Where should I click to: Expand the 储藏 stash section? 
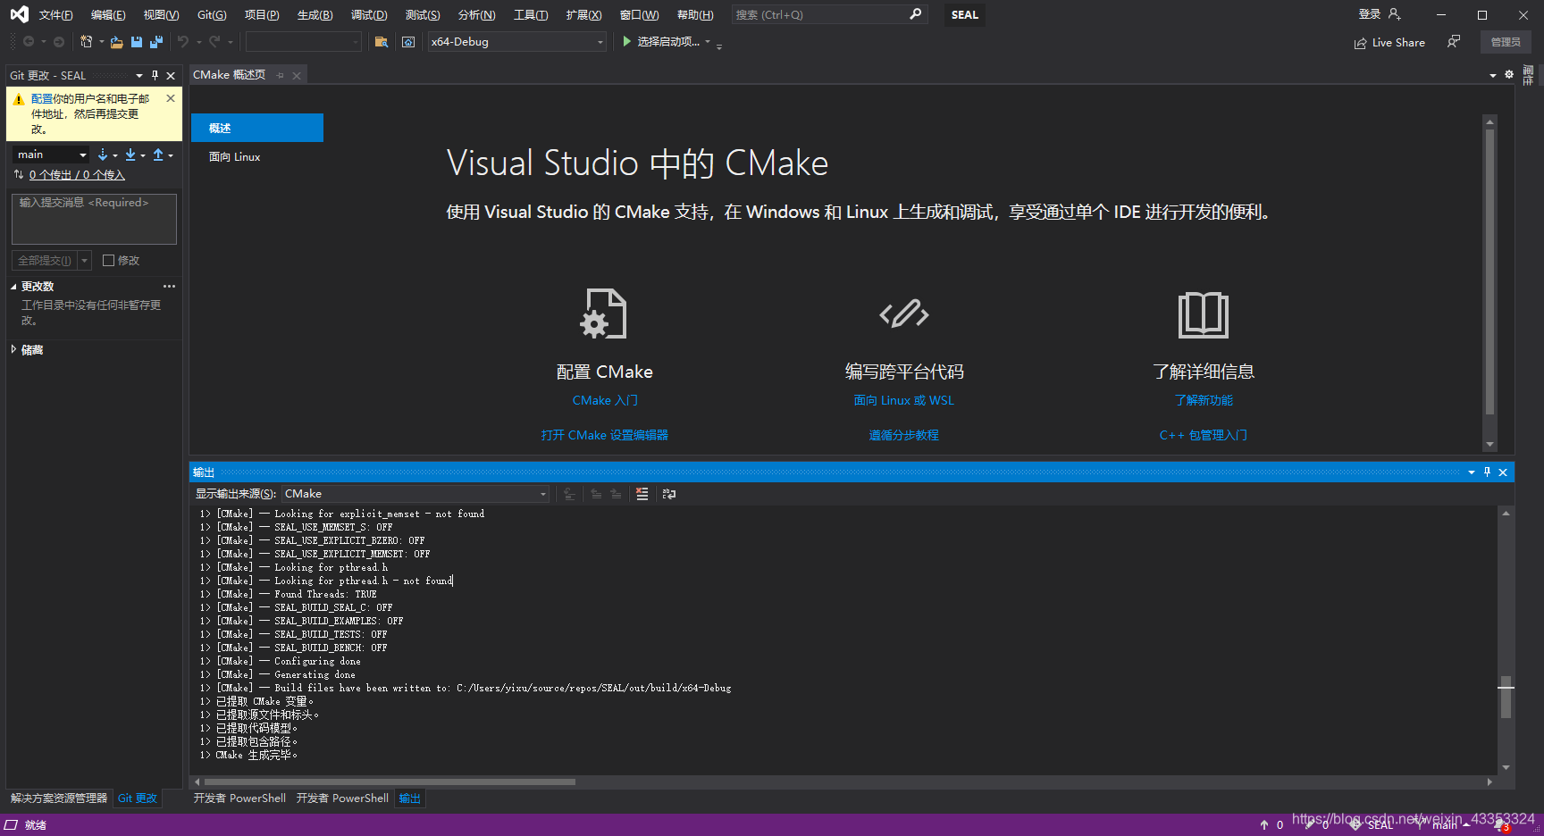point(13,349)
